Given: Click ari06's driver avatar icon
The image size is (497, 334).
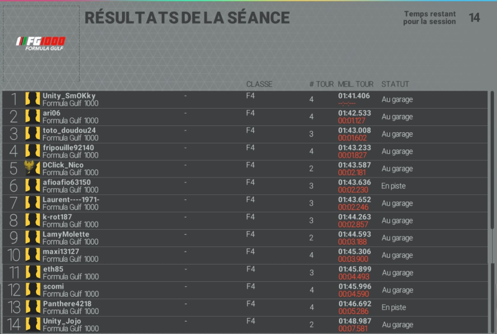Looking at the screenshot, I should click(32, 116).
